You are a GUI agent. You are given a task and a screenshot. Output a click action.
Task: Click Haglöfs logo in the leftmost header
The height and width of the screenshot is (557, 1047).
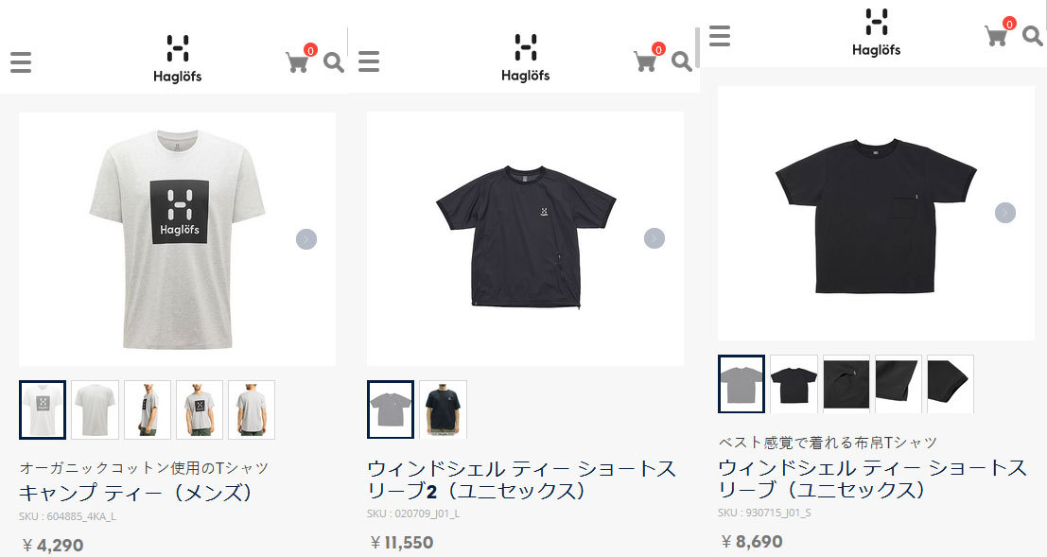(177, 58)
